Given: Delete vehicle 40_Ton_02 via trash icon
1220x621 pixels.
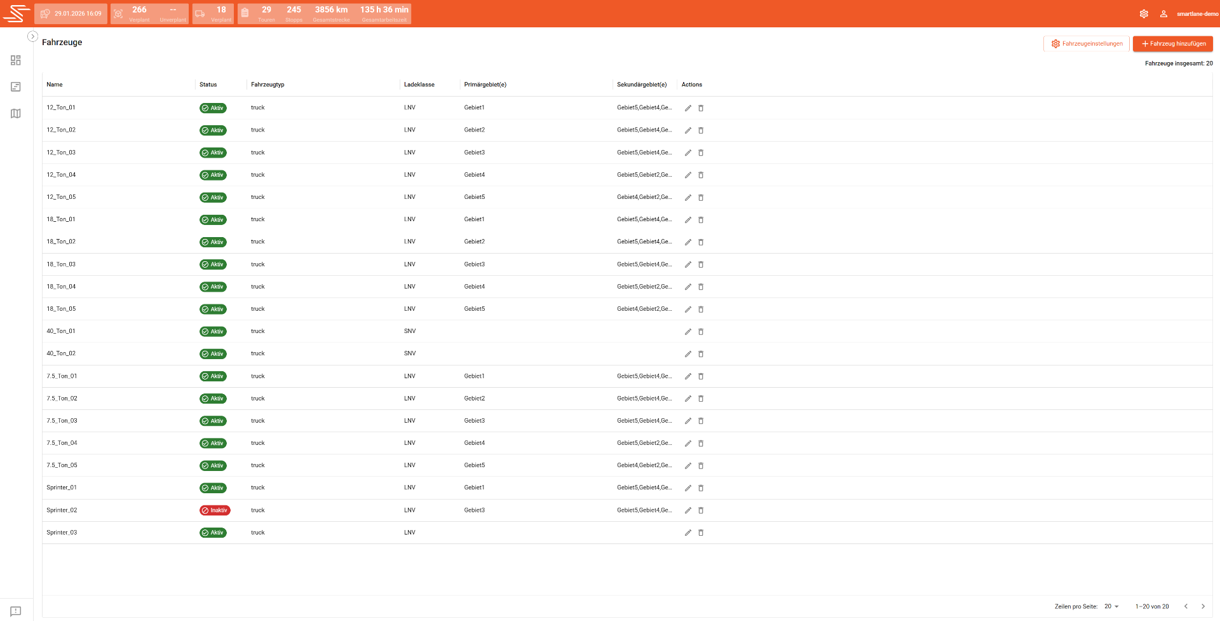Looking at the screenshot, I should pyautogui.click(x=701, y=354).
